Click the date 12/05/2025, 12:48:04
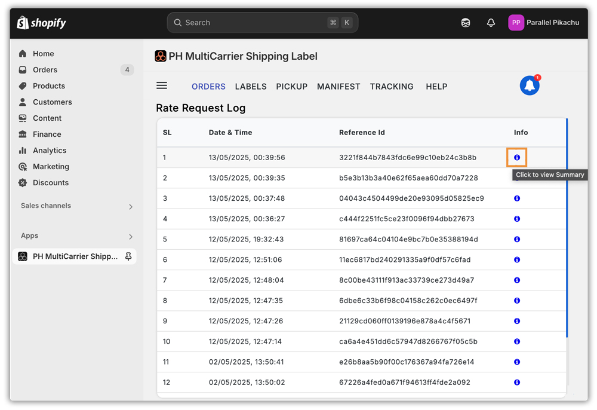The width and height of the screenshot is (597, 410). pyautogui.click(x=246, y=280)
